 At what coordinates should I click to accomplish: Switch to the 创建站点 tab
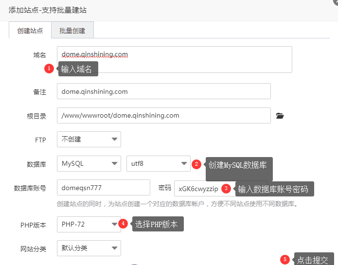pyautogui.click(x=30, y=30)
